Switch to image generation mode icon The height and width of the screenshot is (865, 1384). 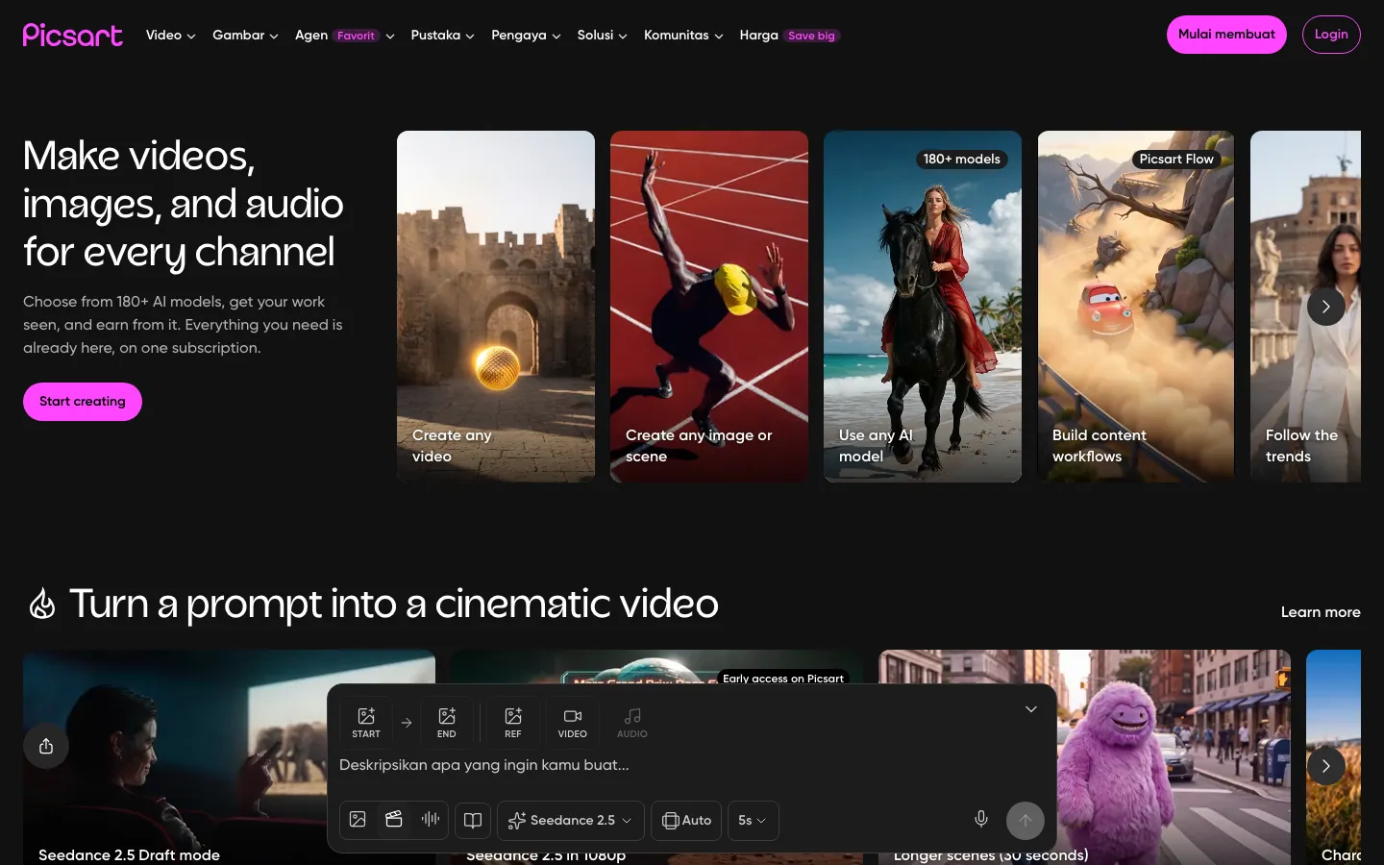click(358, 820)
